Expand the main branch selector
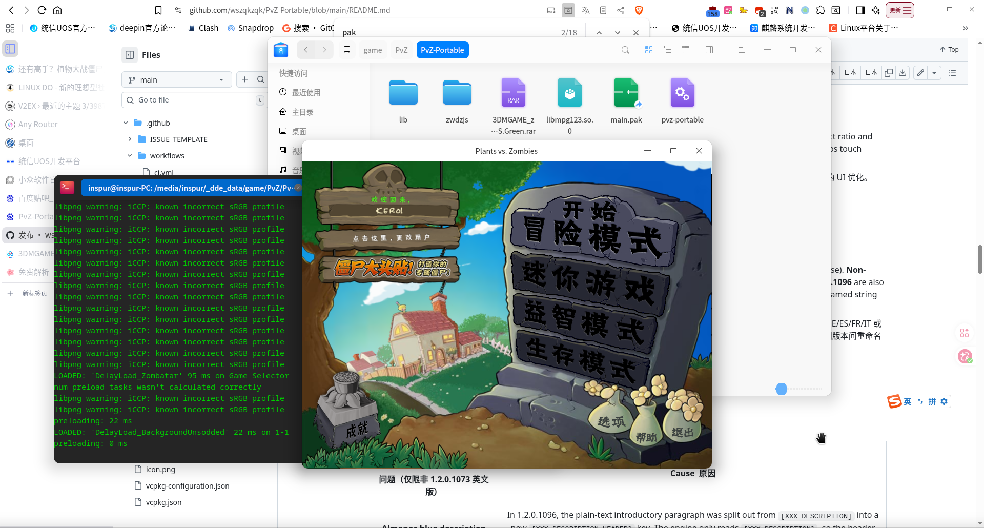Image resolution: width=984 pixels, height=528 pixels. click(x=176, y=79)
